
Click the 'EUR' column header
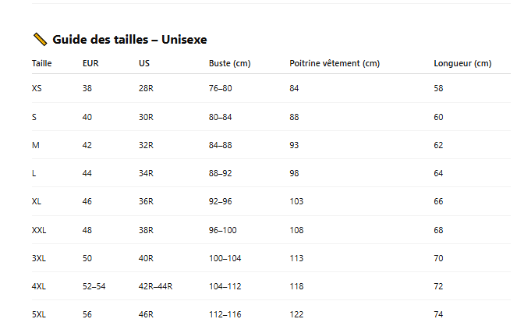click(90, 63)
